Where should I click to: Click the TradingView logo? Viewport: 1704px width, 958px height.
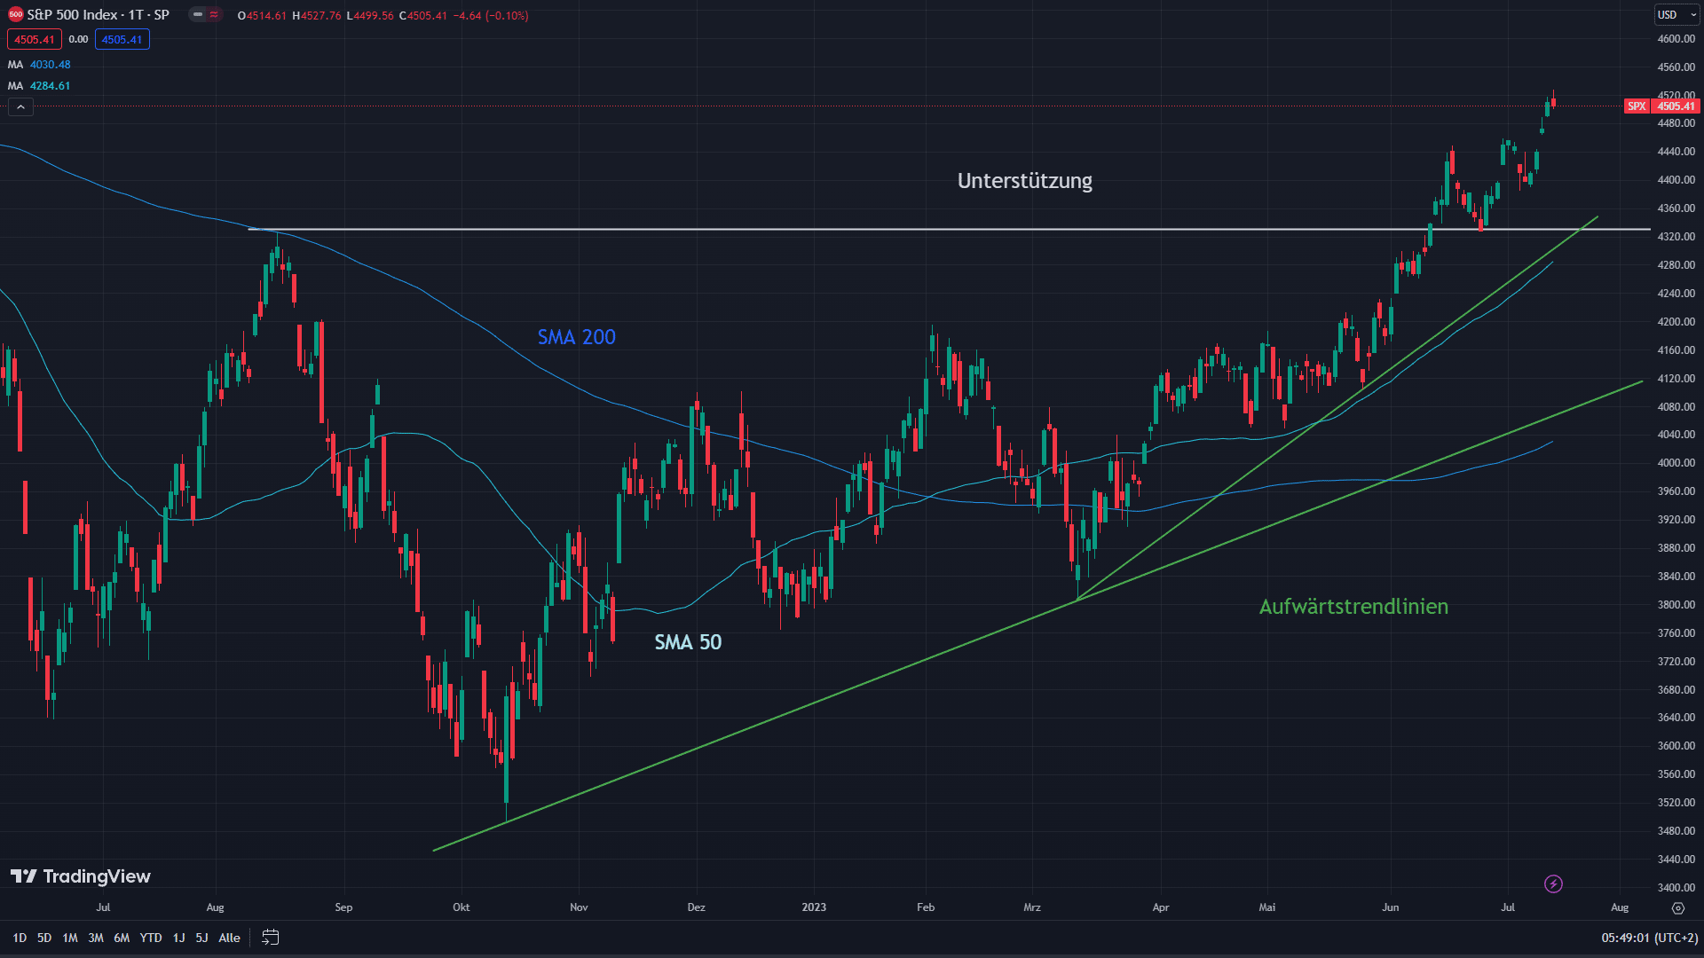click(x=81, y=876)
